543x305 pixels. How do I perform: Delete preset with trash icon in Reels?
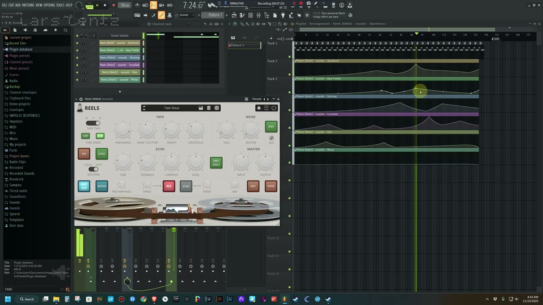tap(209, 108)
